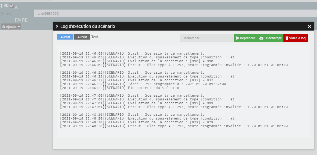Screen dimensions: 317x155
Task: Uncheck the block A enable checkbox
Action: [x=11, y=6]
